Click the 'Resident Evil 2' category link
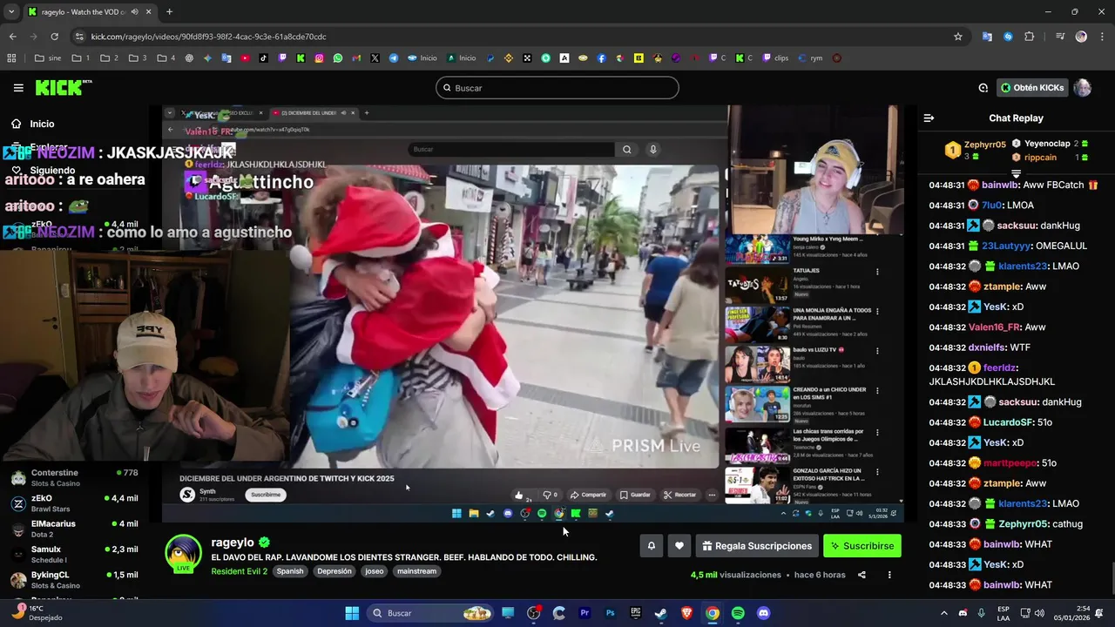Screen dimensions: 1115x627 pos(239,571)
